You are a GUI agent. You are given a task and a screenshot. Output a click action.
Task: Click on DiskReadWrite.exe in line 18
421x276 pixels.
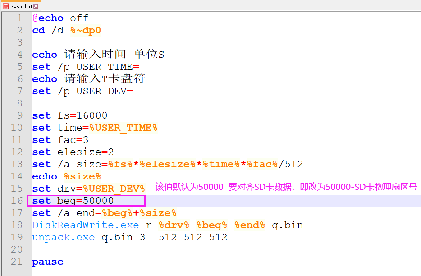coord(86,225)
